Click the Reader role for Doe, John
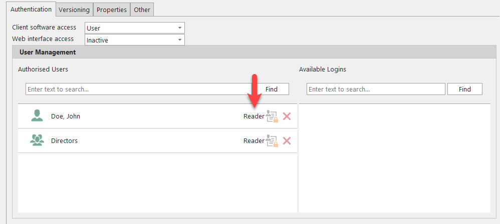Viewport: 500px width, 224px height. (254, 116)
